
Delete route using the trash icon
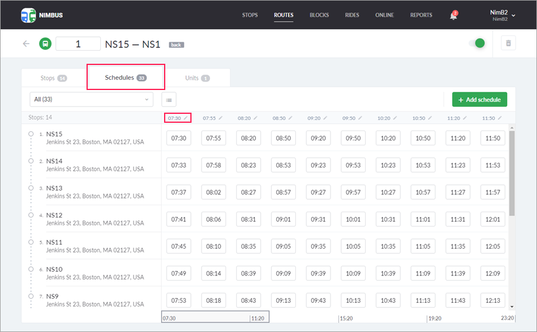point(508,43)
